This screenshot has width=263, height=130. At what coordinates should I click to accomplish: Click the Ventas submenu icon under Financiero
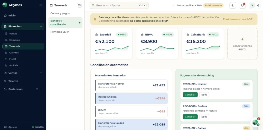pyautogui.click(x=6, y=33)
